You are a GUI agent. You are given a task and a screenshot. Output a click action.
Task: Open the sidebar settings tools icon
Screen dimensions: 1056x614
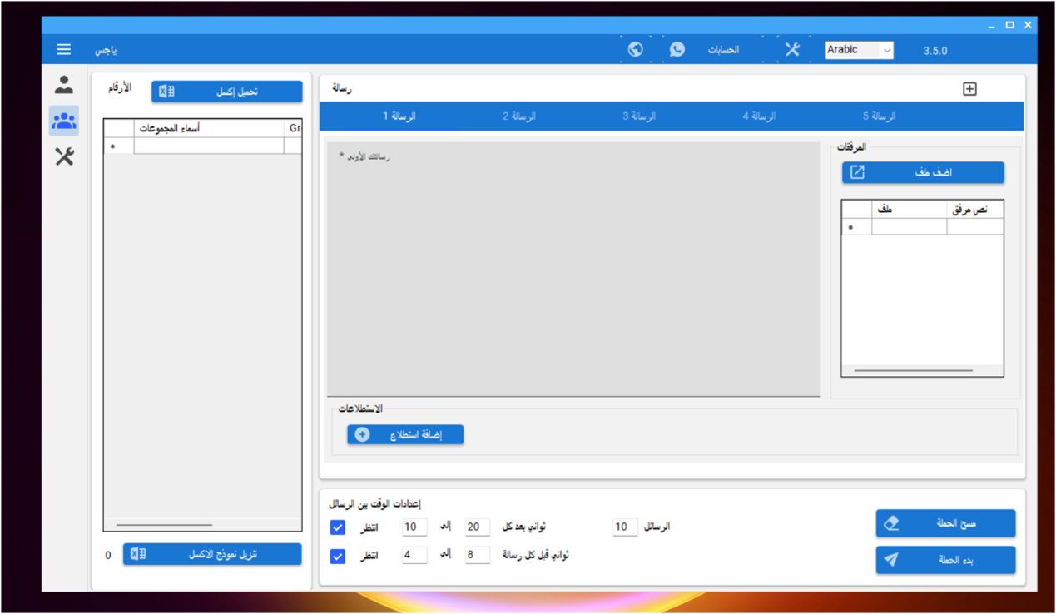pyautogui.click(x=64, y=156)
